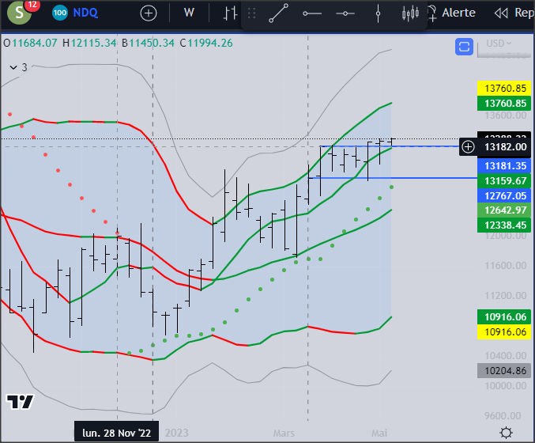Open the bar chart style selector

pos(230,13)
